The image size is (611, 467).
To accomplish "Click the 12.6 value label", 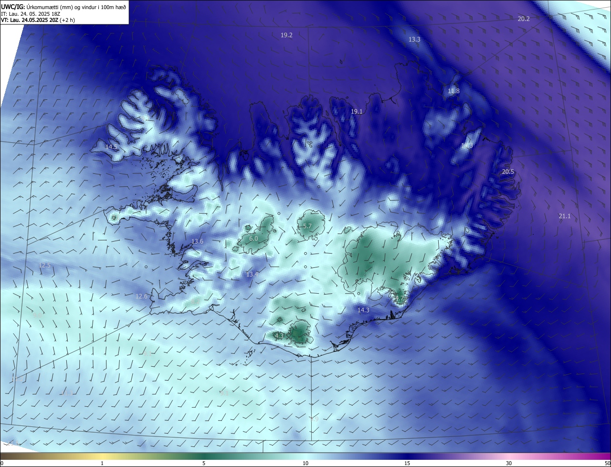I will coord(141,296).
